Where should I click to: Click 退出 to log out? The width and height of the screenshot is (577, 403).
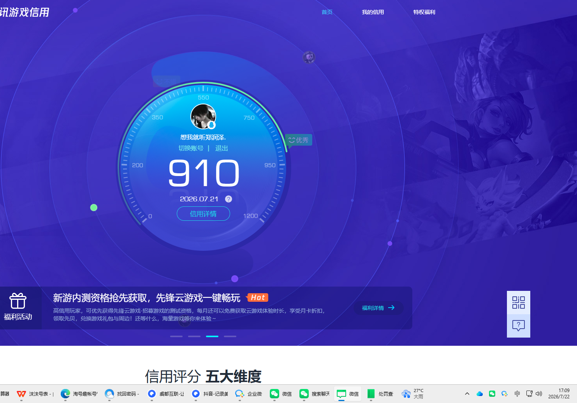tap(222, 148)
